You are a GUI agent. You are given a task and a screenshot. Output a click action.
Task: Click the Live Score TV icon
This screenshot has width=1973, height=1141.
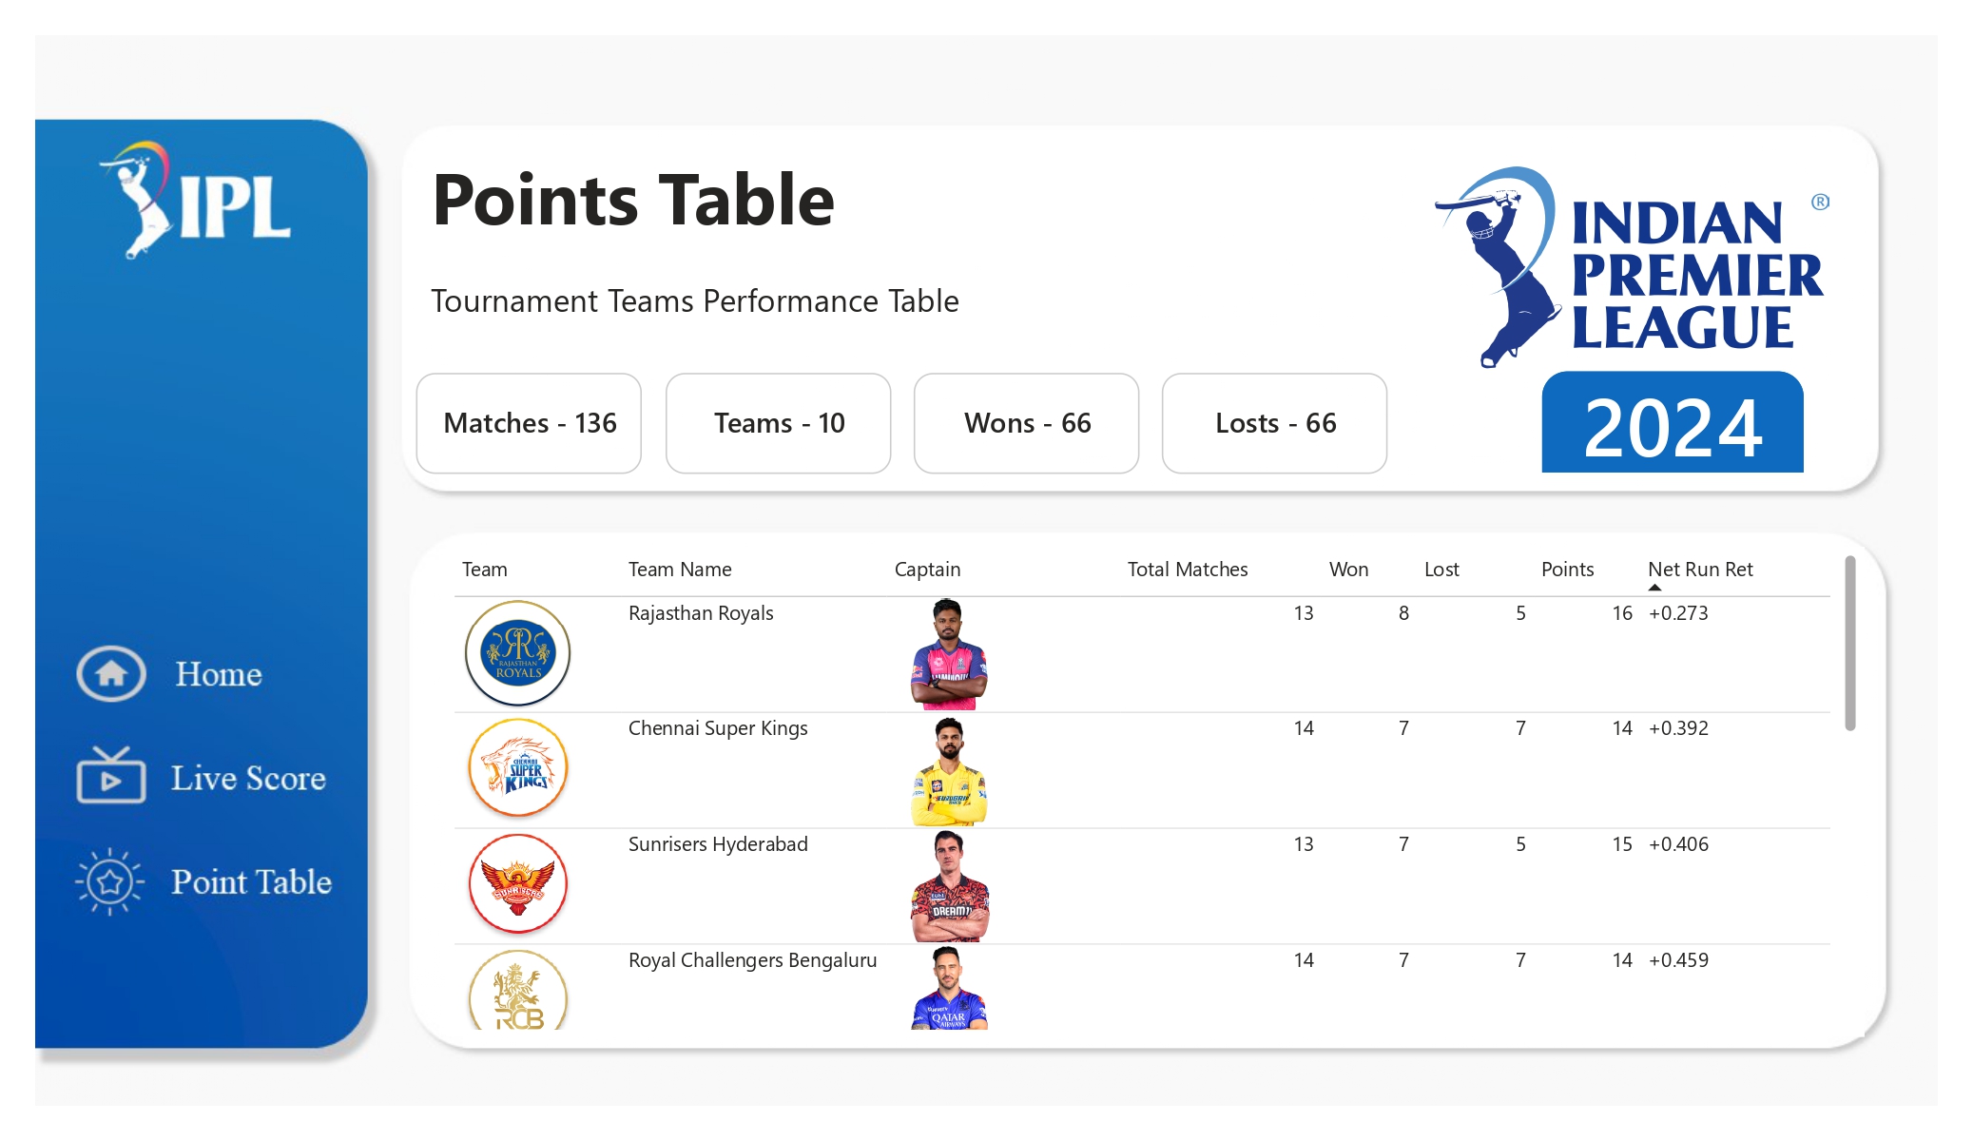(x=111, y=776)
